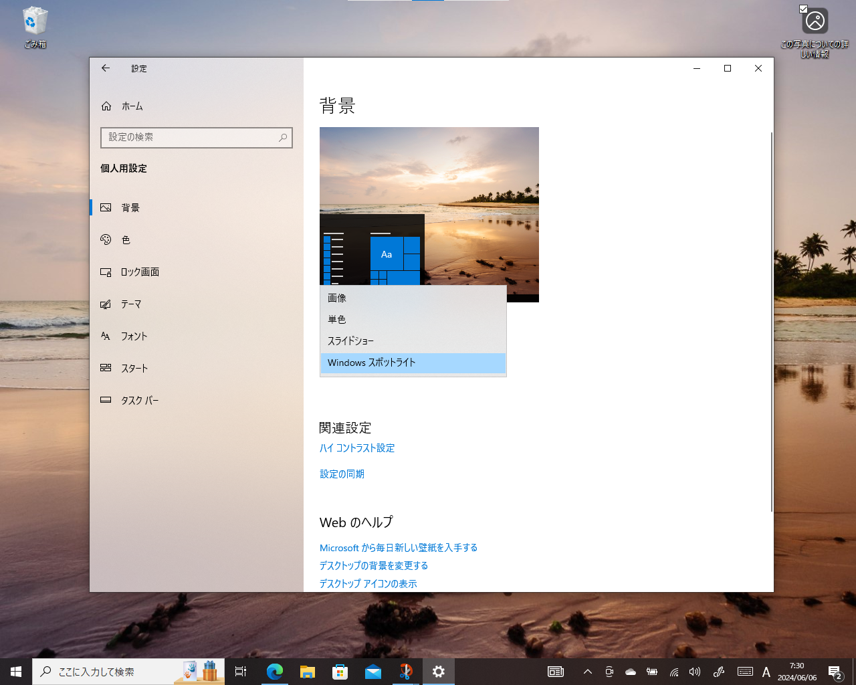This screenshot has width=856, height=685.
Task: Click the Microsoft から毎日新しい壁紙を入手する link
Action: point(398,547)
